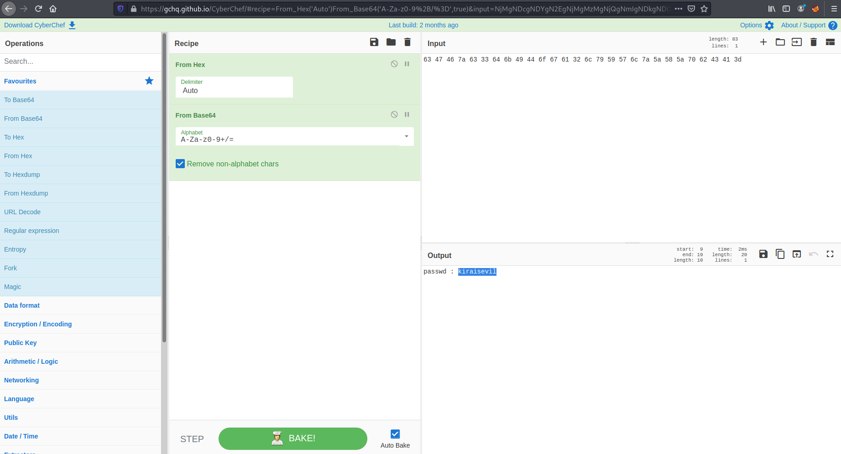Expand Arithmetic / Logic category

click(x=80, y=361)
